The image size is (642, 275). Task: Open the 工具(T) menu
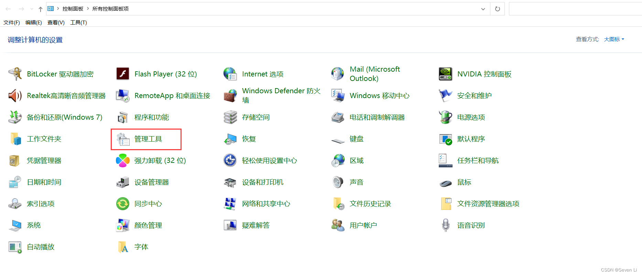tap(78, 22)
